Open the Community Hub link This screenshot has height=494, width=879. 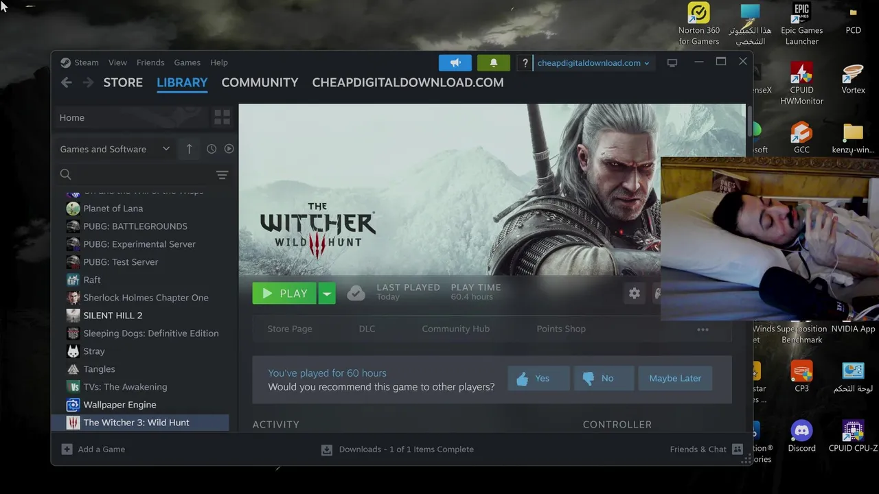(x=455, y=329)
